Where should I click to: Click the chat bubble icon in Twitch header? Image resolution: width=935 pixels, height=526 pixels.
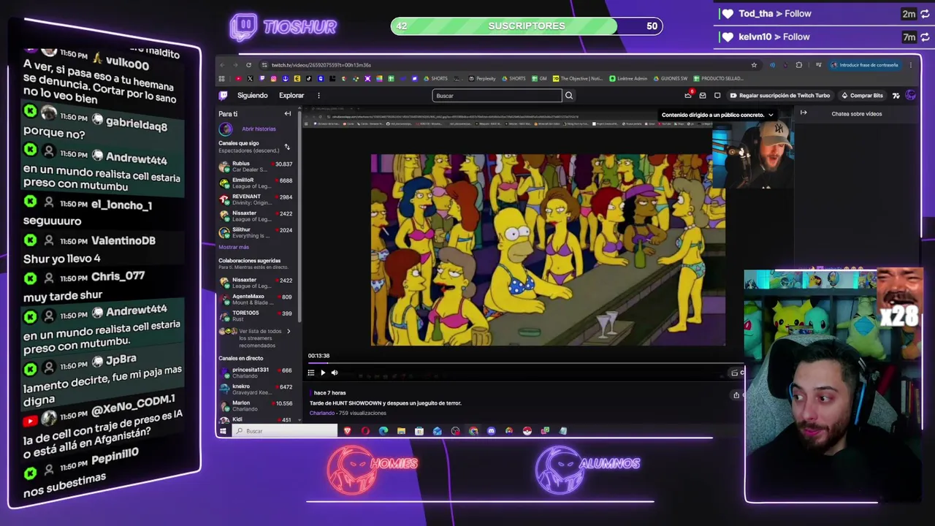point(717,96)
